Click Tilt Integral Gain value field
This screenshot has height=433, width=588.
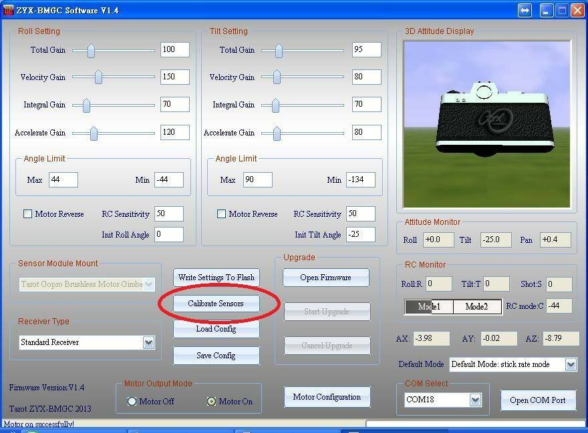pyautogui.click(x=367, y=104)
